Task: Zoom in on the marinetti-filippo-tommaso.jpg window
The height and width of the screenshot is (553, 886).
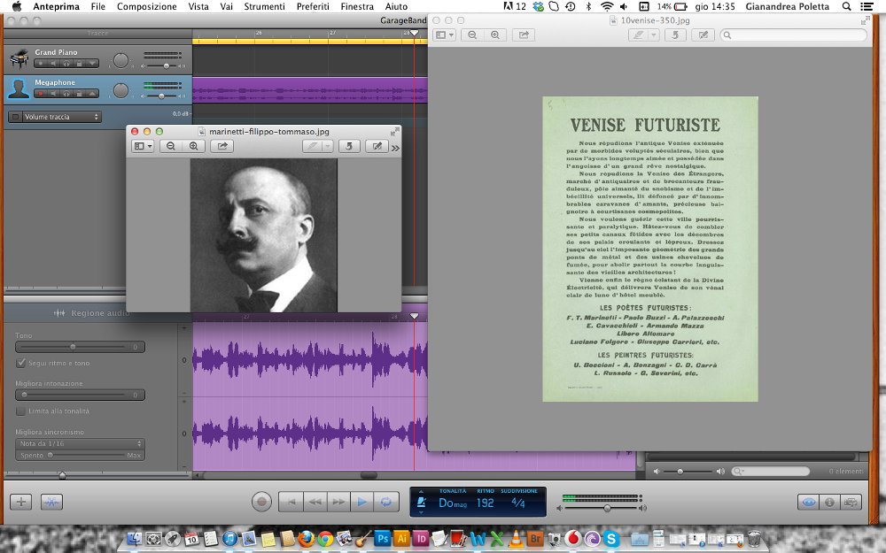Action: pos(193,146)
